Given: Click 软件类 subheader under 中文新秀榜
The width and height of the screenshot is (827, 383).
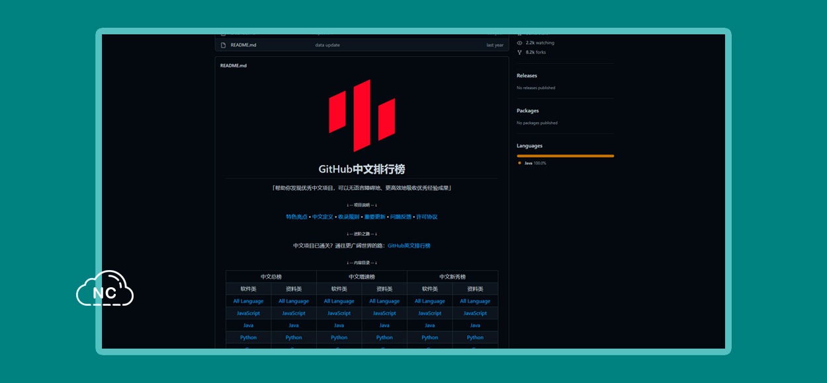Looking at the screenshot, I should 430,289.
